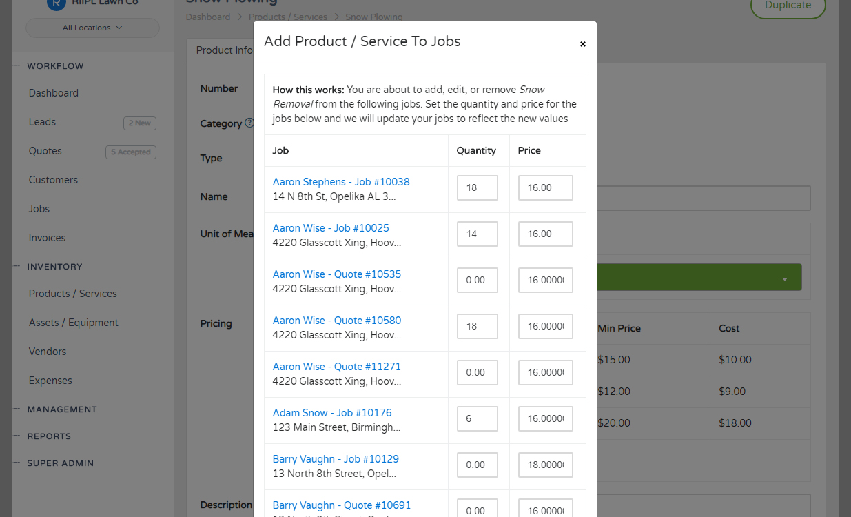Click the Dashboard breadcrumb link
The width and height of the screenshot is (851, 517).
tap(208, 17)
